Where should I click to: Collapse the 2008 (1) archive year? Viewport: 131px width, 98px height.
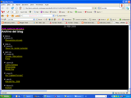[4, 44]
